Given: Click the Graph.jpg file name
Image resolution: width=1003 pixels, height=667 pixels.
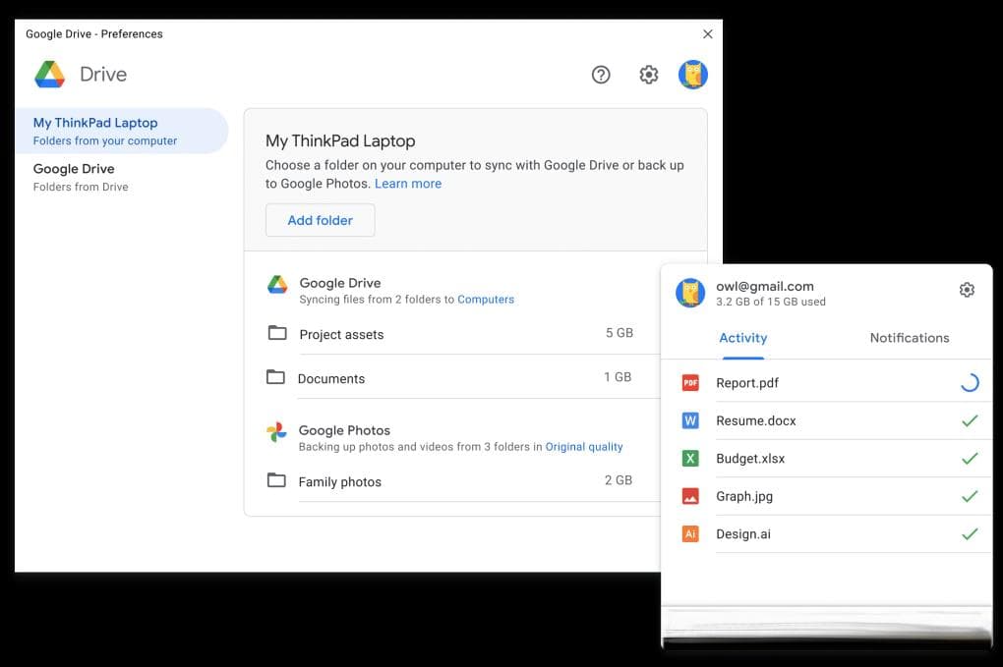Looking at the screenshot, I should (x=744, y=496).
